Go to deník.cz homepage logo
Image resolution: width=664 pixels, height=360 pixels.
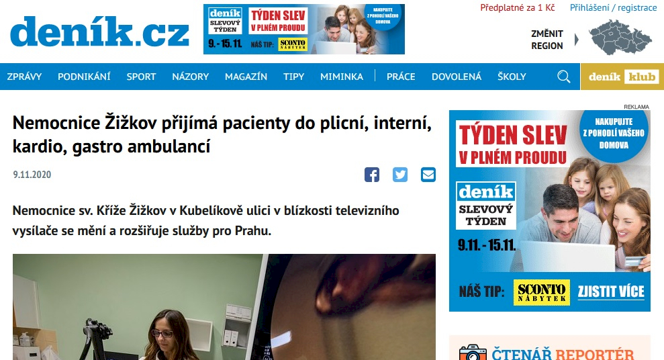[99, 31]
